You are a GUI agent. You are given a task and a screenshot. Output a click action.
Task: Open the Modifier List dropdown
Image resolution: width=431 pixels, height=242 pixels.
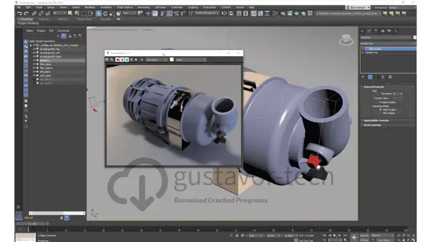[388, 43]
